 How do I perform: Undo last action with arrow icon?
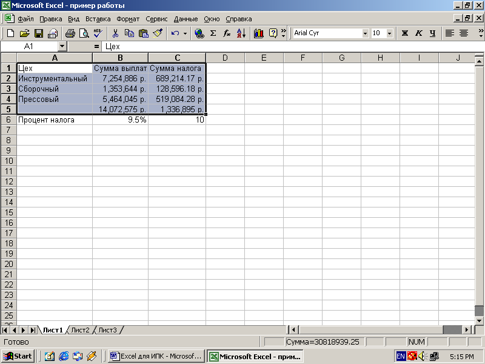[x=175, y=33]
